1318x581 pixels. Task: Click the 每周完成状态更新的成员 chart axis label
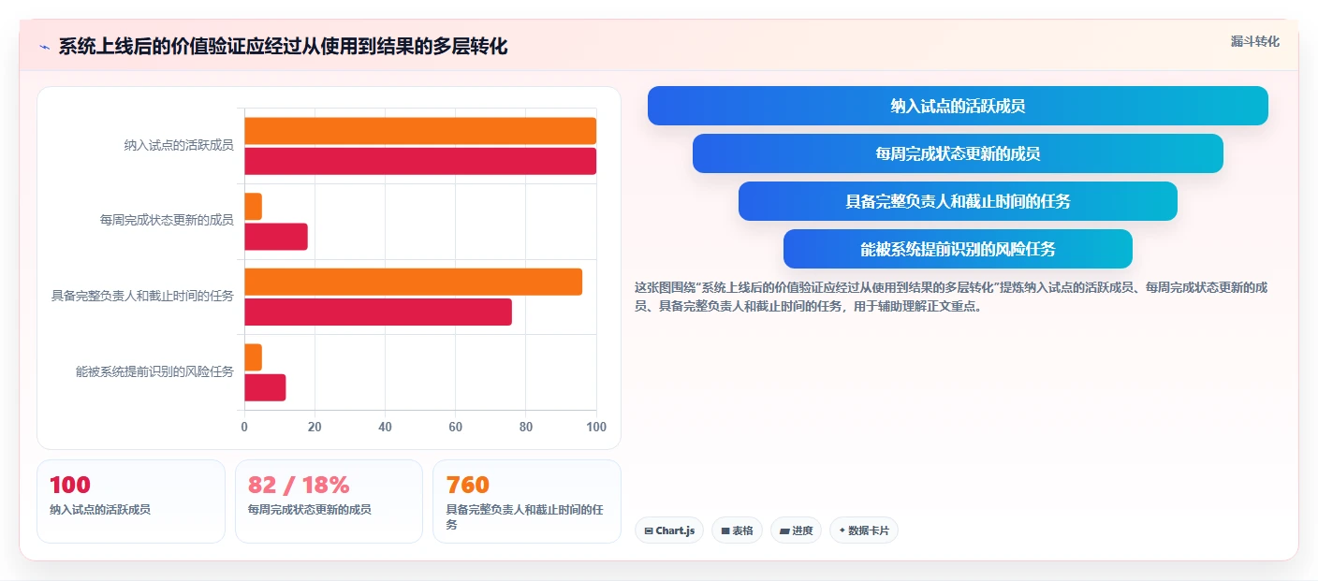click(167, 221)
